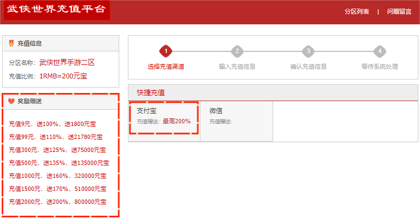Click the 选择充值渠道 step label
The height and width of the screenshot is (219, 420).
[165, 67]
